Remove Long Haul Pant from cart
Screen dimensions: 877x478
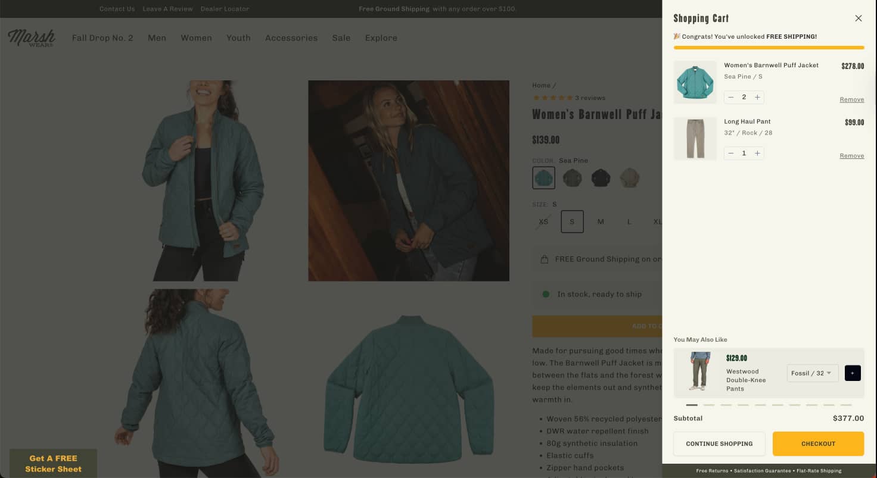click(x=851, y=156)
